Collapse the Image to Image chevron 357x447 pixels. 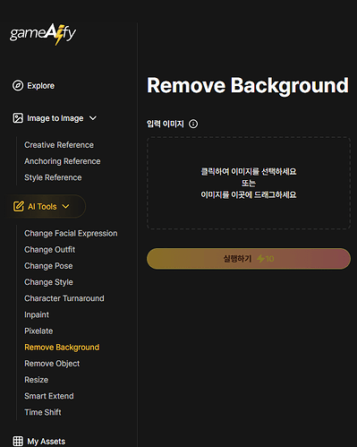(x=93, y=118)
